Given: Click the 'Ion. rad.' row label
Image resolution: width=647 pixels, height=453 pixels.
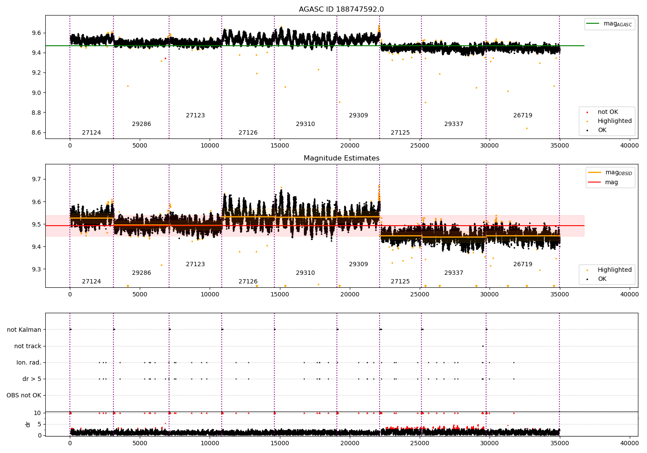Looking at the screenshot, I should coord(29,363).
